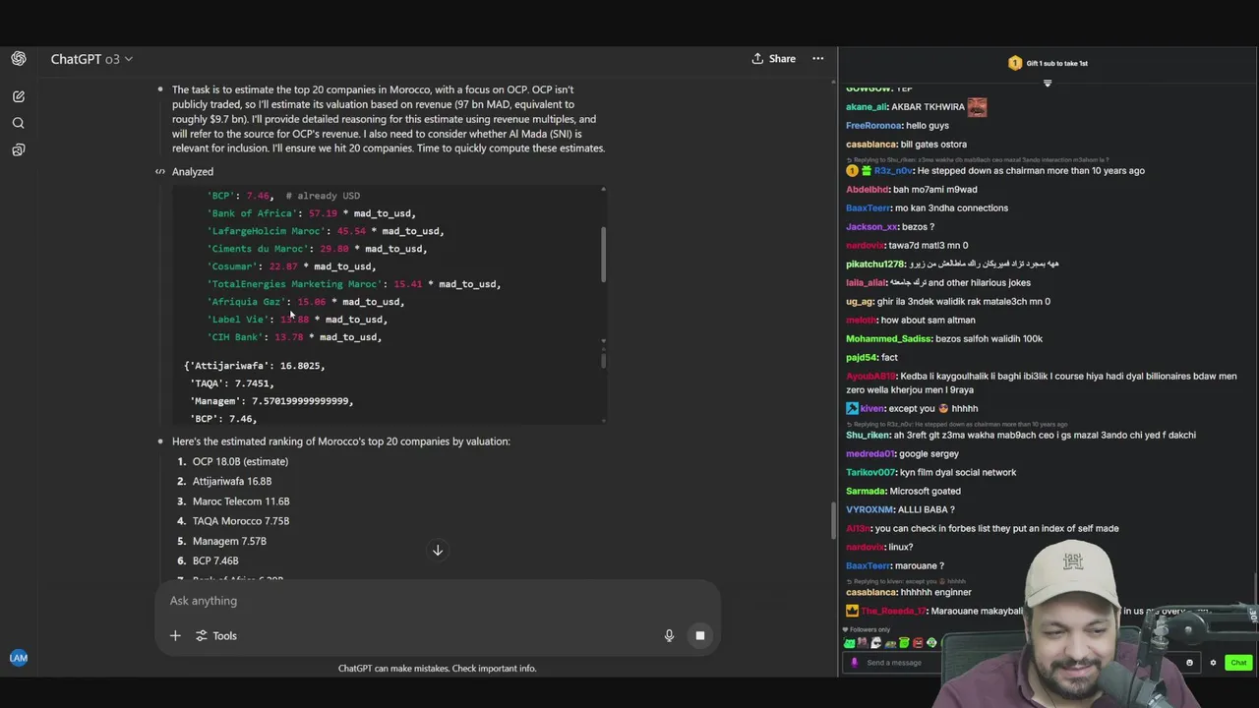Click The_Roseda_17 crown badge icon
This screenshot has width=1259, height=708.
pos(852,611)
